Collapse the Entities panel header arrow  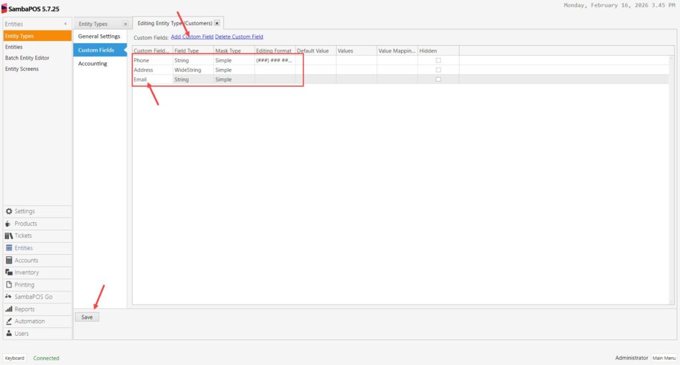65,24
